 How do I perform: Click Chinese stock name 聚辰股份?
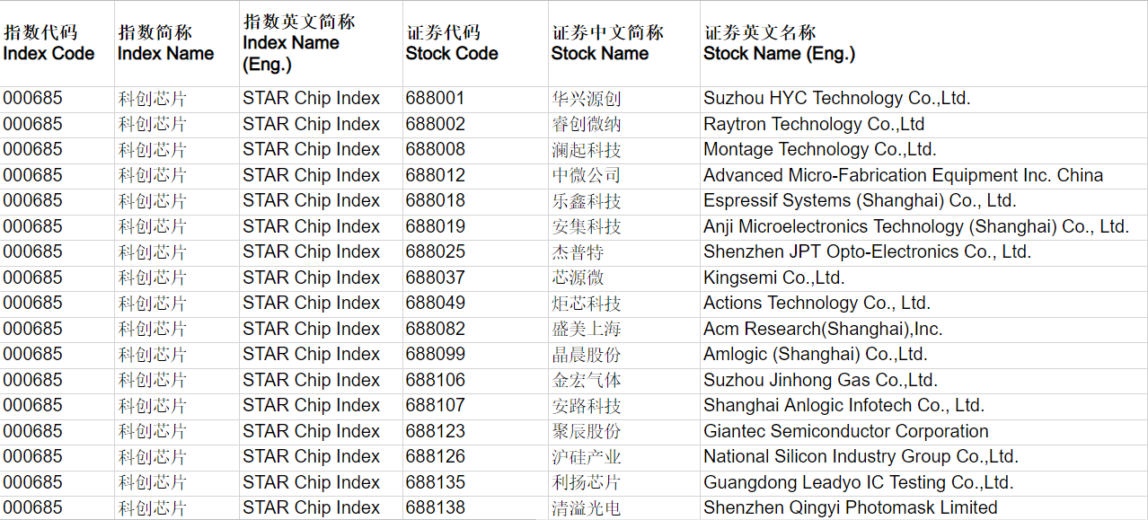point(587,431)
